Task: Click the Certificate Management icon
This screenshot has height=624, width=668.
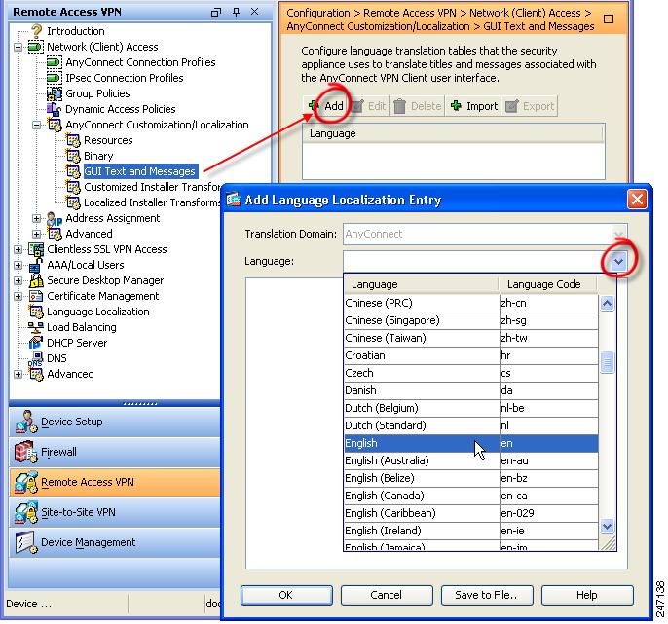Action: 36,296
